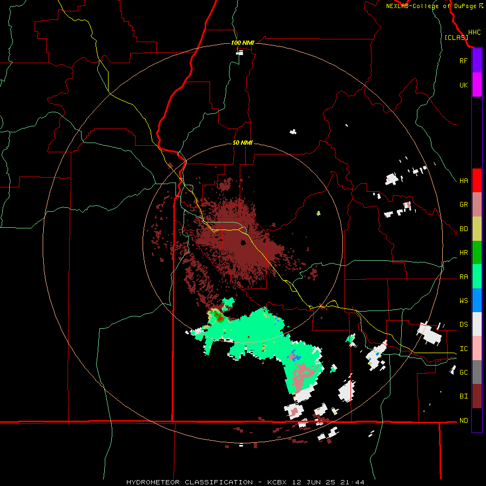Click the 50 NMI range ring label
This screenshot has height=486, width=486.
click(242, 143)
